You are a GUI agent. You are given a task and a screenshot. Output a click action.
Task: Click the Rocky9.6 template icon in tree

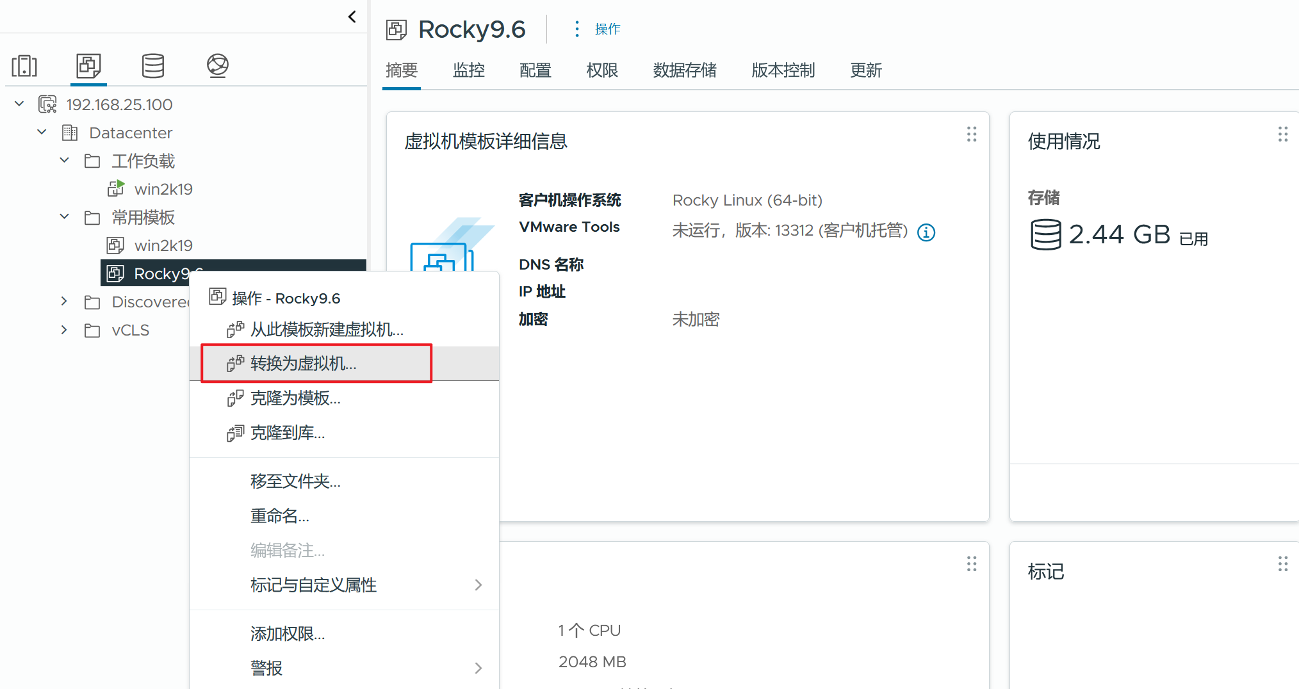(x=115, y=273)
